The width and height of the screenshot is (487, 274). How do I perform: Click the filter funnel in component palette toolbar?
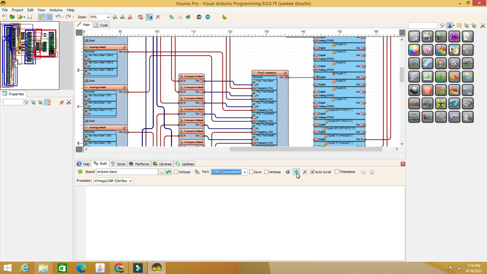(442, 26)
